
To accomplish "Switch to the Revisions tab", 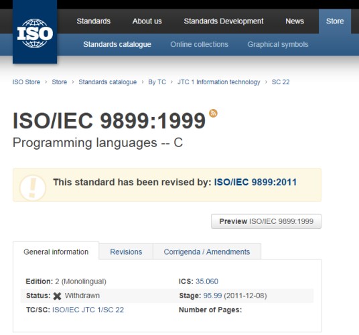I will (x=126, y=252).
